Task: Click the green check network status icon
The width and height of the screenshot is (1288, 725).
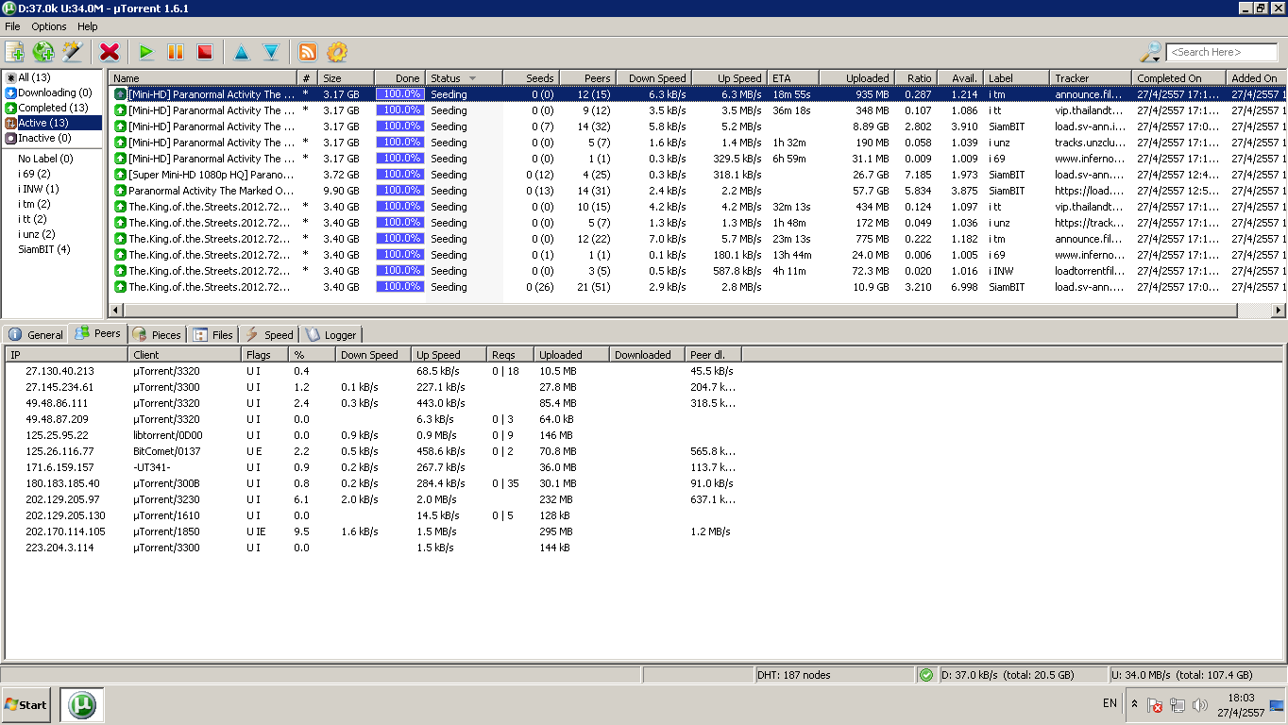Action: 926,675
